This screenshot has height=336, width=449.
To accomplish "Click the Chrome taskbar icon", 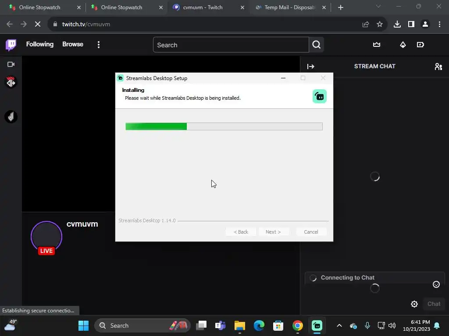I will click(x=298, y=325).
